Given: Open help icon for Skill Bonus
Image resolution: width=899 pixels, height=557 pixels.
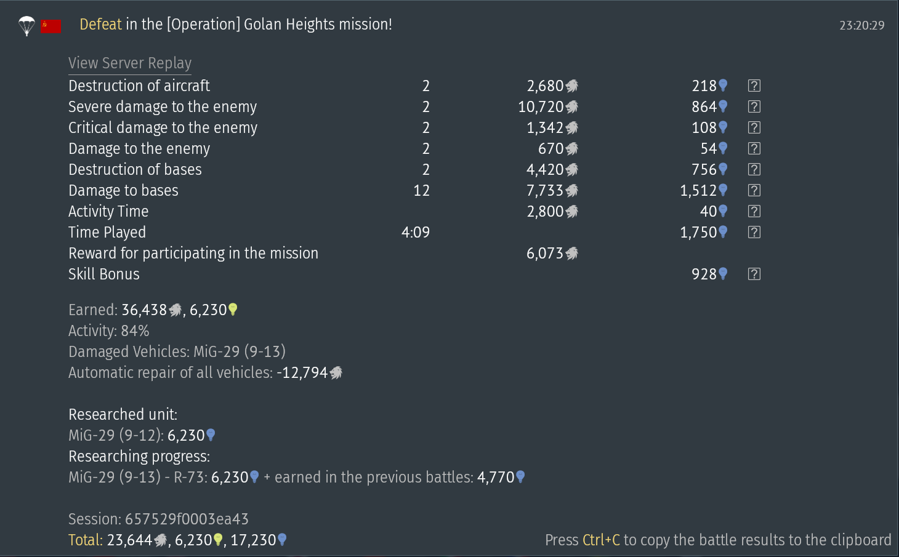Looking at the screenshot, I should (x=754, y=274).
